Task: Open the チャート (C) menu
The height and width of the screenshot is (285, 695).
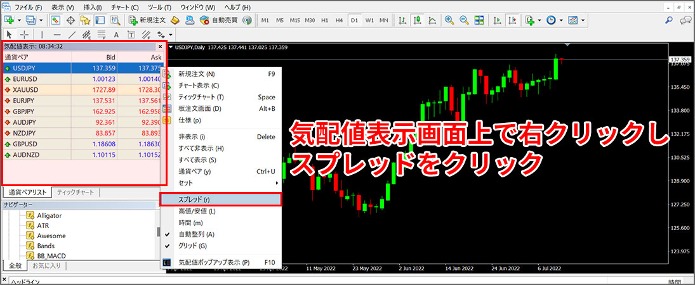Action: (124, 8)
